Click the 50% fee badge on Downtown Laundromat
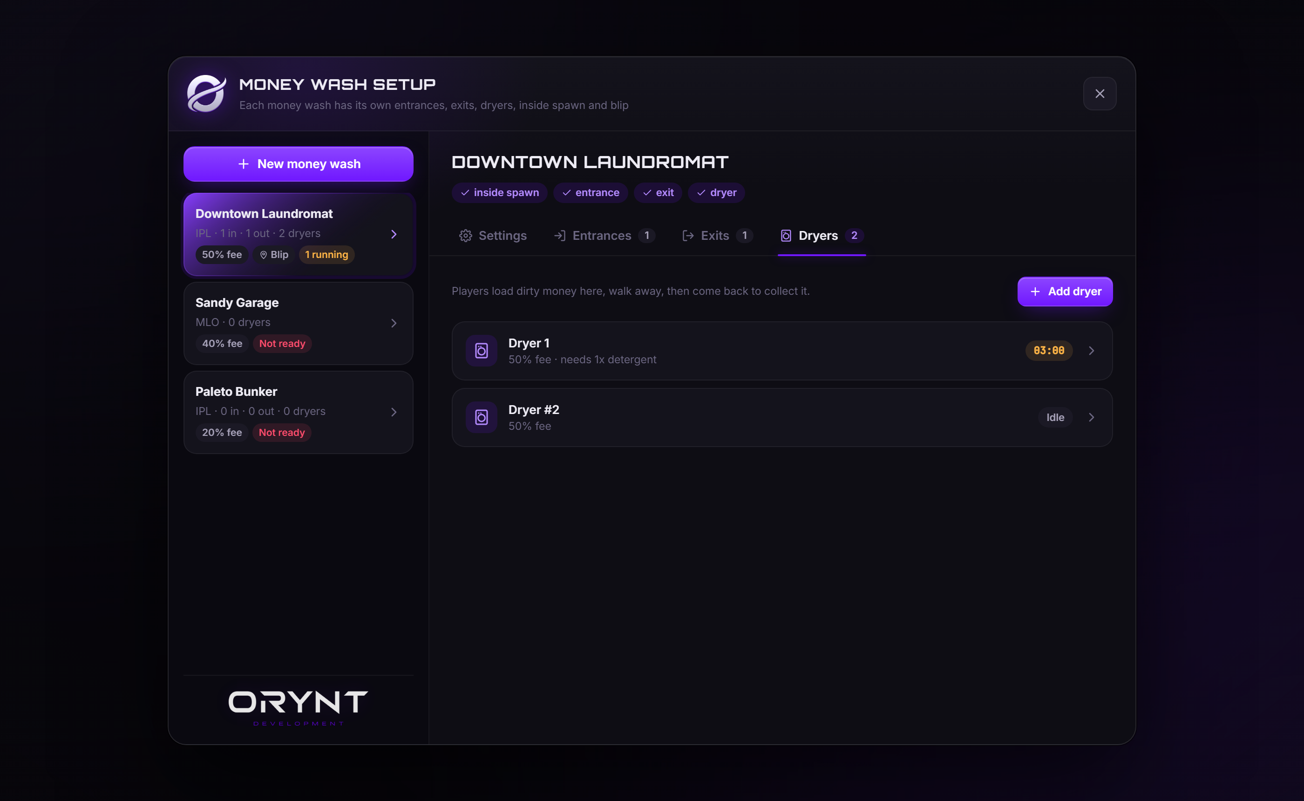Screen dimensions: 1304x801 (x=222, y=255)
